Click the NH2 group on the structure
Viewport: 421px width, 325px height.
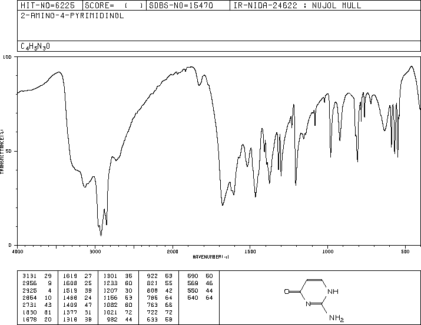(x=336, y=318)
